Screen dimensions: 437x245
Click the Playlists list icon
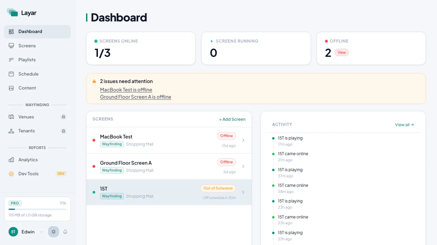coord(11,60)
